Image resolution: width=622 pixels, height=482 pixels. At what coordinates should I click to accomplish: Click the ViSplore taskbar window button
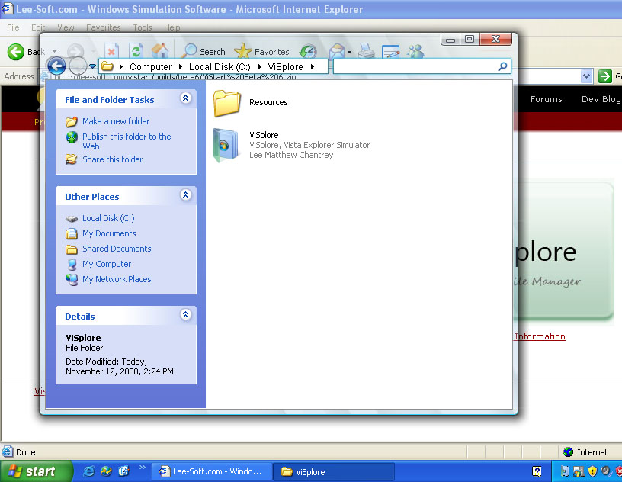(x=334, y=471)
